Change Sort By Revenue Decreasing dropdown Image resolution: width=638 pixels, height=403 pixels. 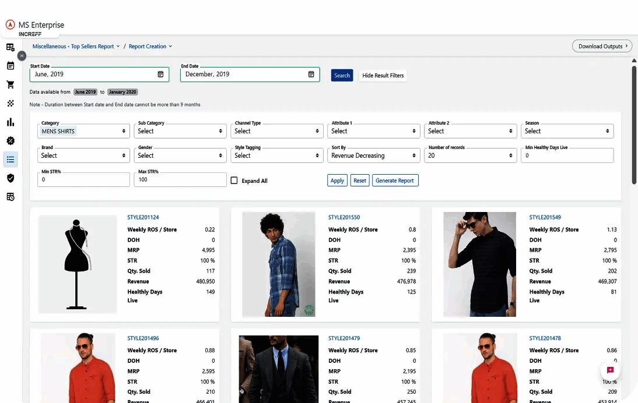pyautogui.click(x=373, y=155)
